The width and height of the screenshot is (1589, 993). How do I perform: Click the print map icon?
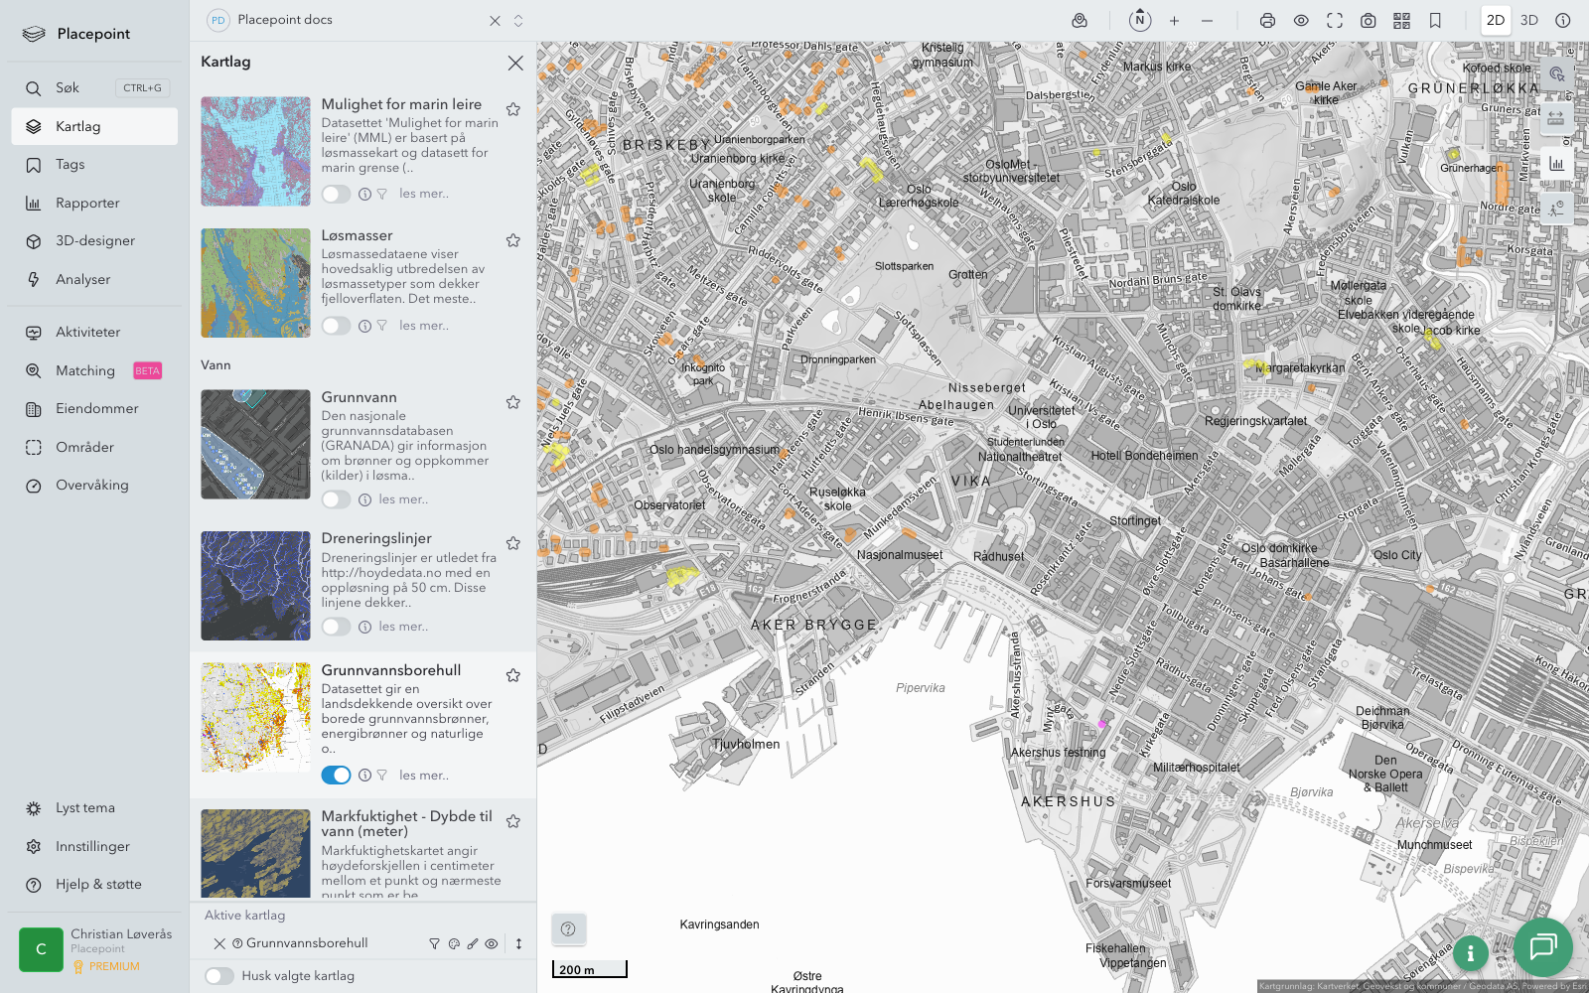coord(1267,21)
